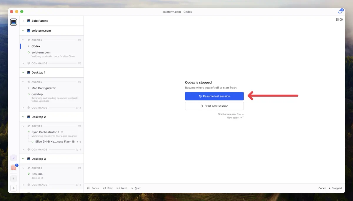Click the green macOS zoom window button
Viewport: 353px width, 201px height.
[x=22, y=12]
